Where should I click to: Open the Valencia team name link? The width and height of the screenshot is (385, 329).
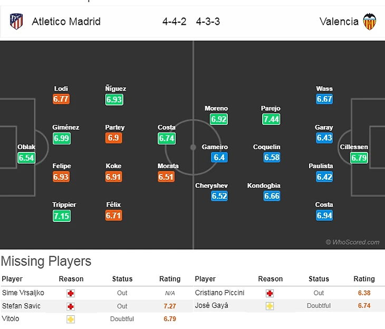tap(339, 22)
